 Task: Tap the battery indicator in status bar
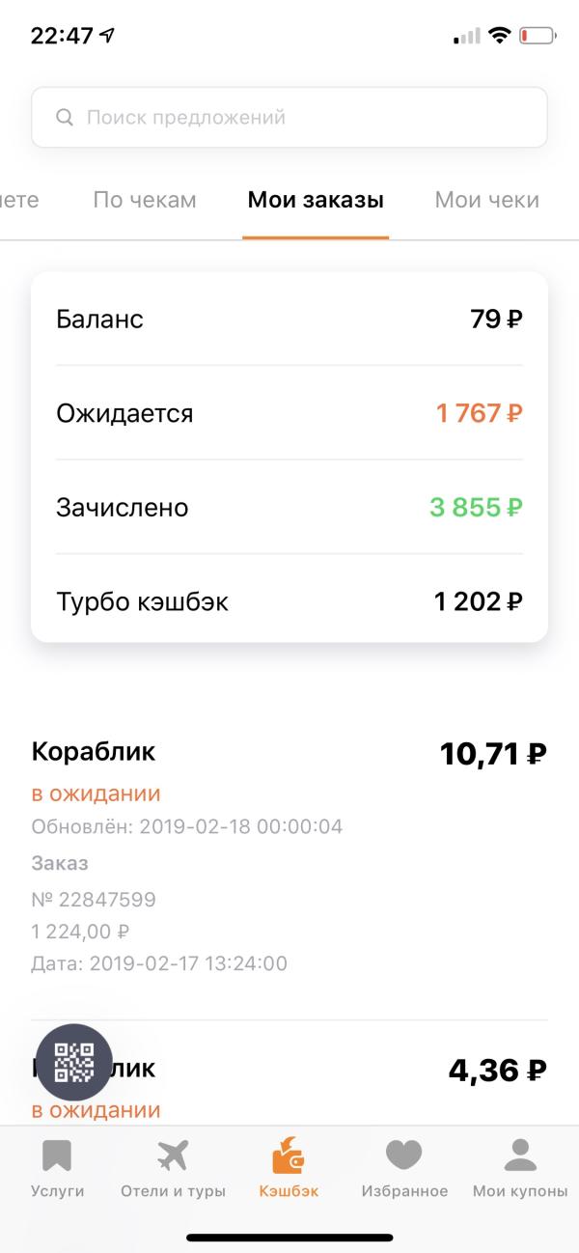click(x=538, y=37)
